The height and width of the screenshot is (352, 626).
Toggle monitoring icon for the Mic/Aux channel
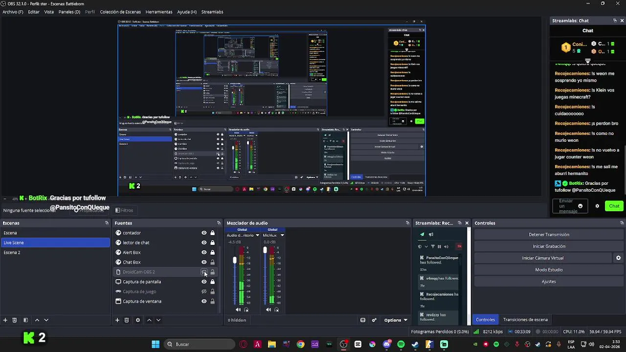point(277,310)
